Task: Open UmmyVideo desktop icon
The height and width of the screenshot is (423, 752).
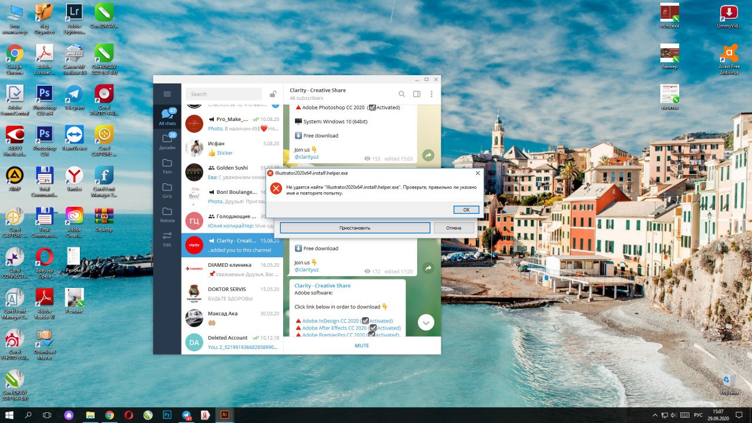Action: (x=729, y=16)
